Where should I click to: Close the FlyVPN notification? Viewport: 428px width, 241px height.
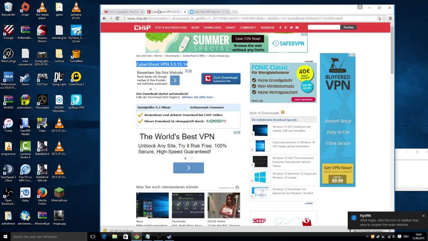point(423,216)
